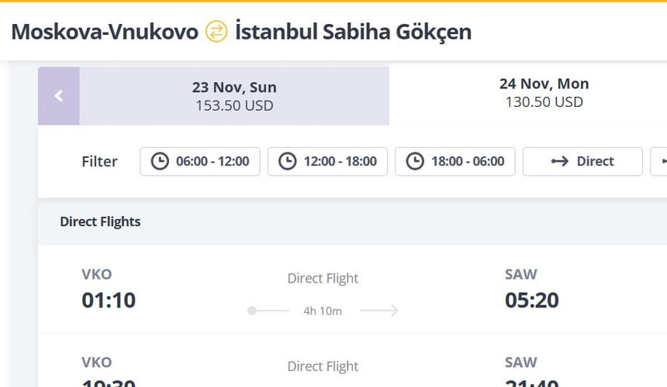Select the second VKO to SAW flight row

click(352, 360)
